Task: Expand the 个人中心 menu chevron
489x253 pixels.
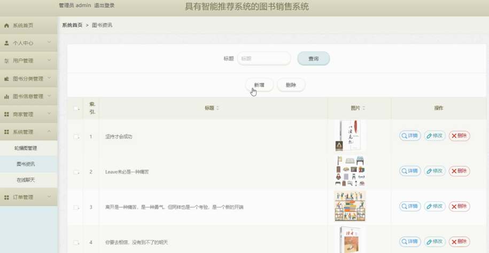Action: click(49, 43)
